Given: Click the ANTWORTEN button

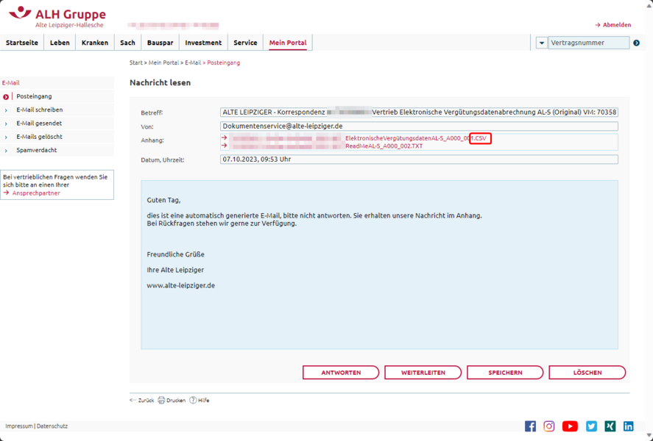Looking at the screenshot, I should point(341,373).
